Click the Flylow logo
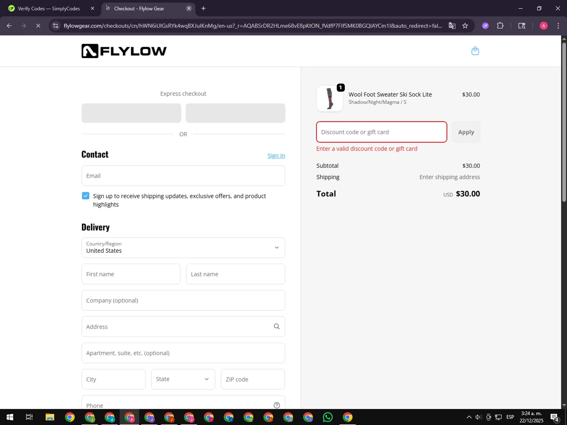This screenshot has height=425, width=567. click(124, 51)
